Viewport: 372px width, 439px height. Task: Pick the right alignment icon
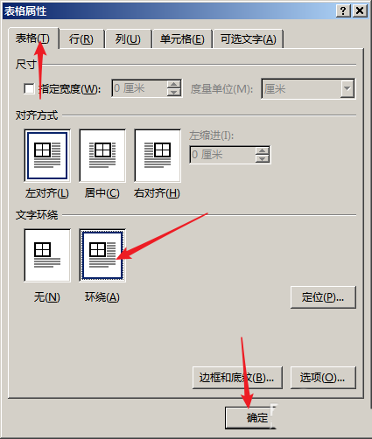click(158, 156)
